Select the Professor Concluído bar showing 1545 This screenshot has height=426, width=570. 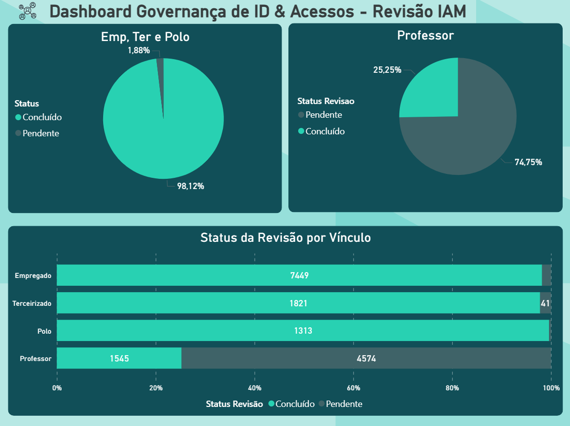click(119, 358)
